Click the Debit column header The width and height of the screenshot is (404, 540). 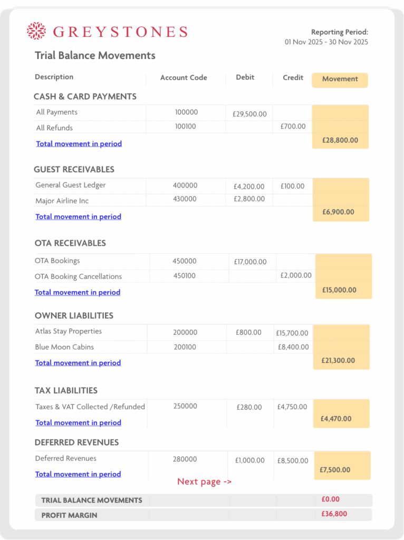245,77
